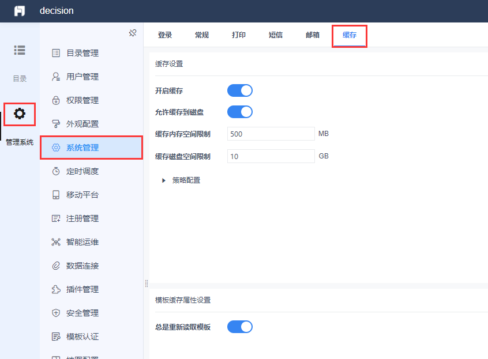Click the 管理系统 gear icon
The height and width of the screenshot is (359, 488).
(20, 114)
